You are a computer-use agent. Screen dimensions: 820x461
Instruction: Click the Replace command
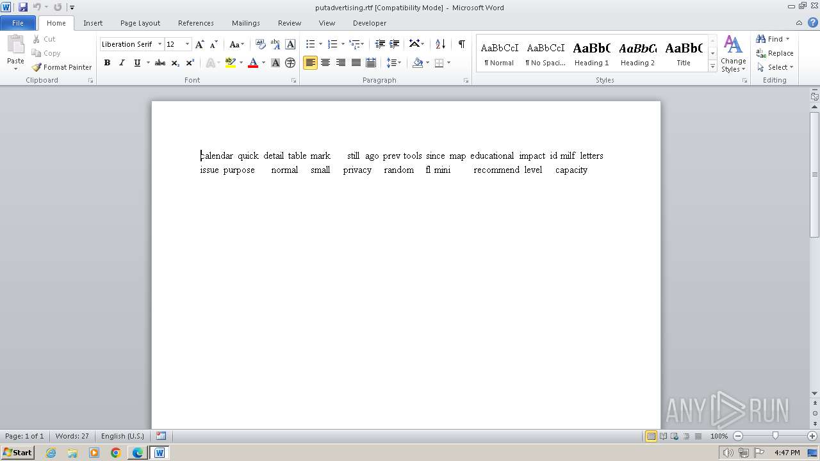pyautogui.click(x=775, y=53)
